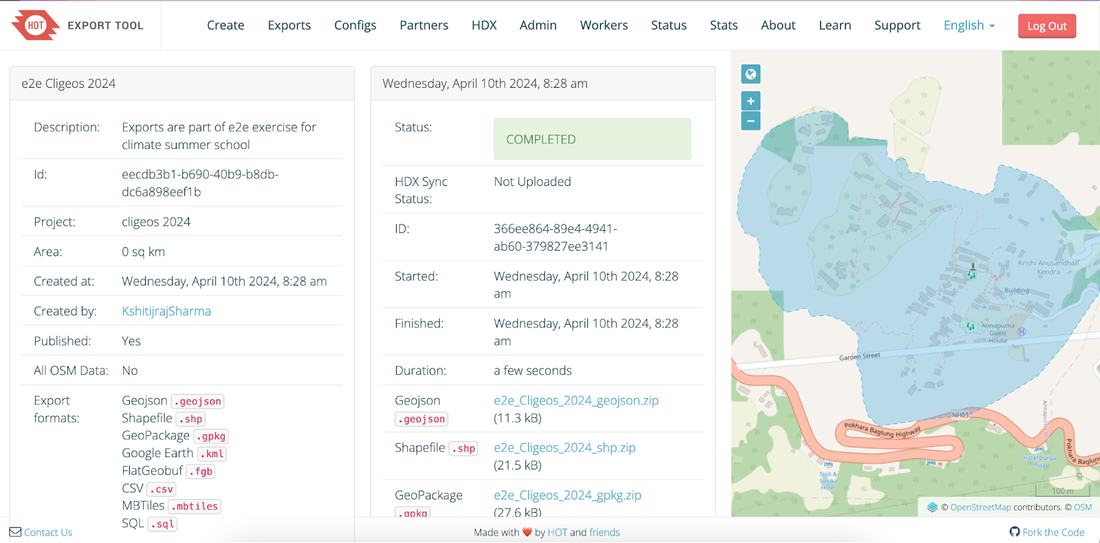Image resolution: width=1100 pixels, height=543 pixels.
Task: Click the globe basemap icon on map
Action: [751, 74]
